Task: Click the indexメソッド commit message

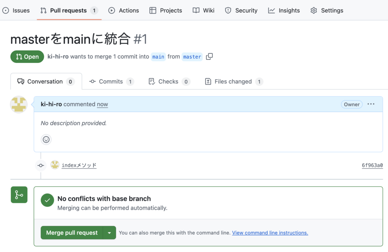Action: click(79, 165)
